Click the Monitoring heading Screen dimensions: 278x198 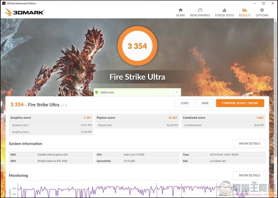pyautogui.click(x=18, y=175)
